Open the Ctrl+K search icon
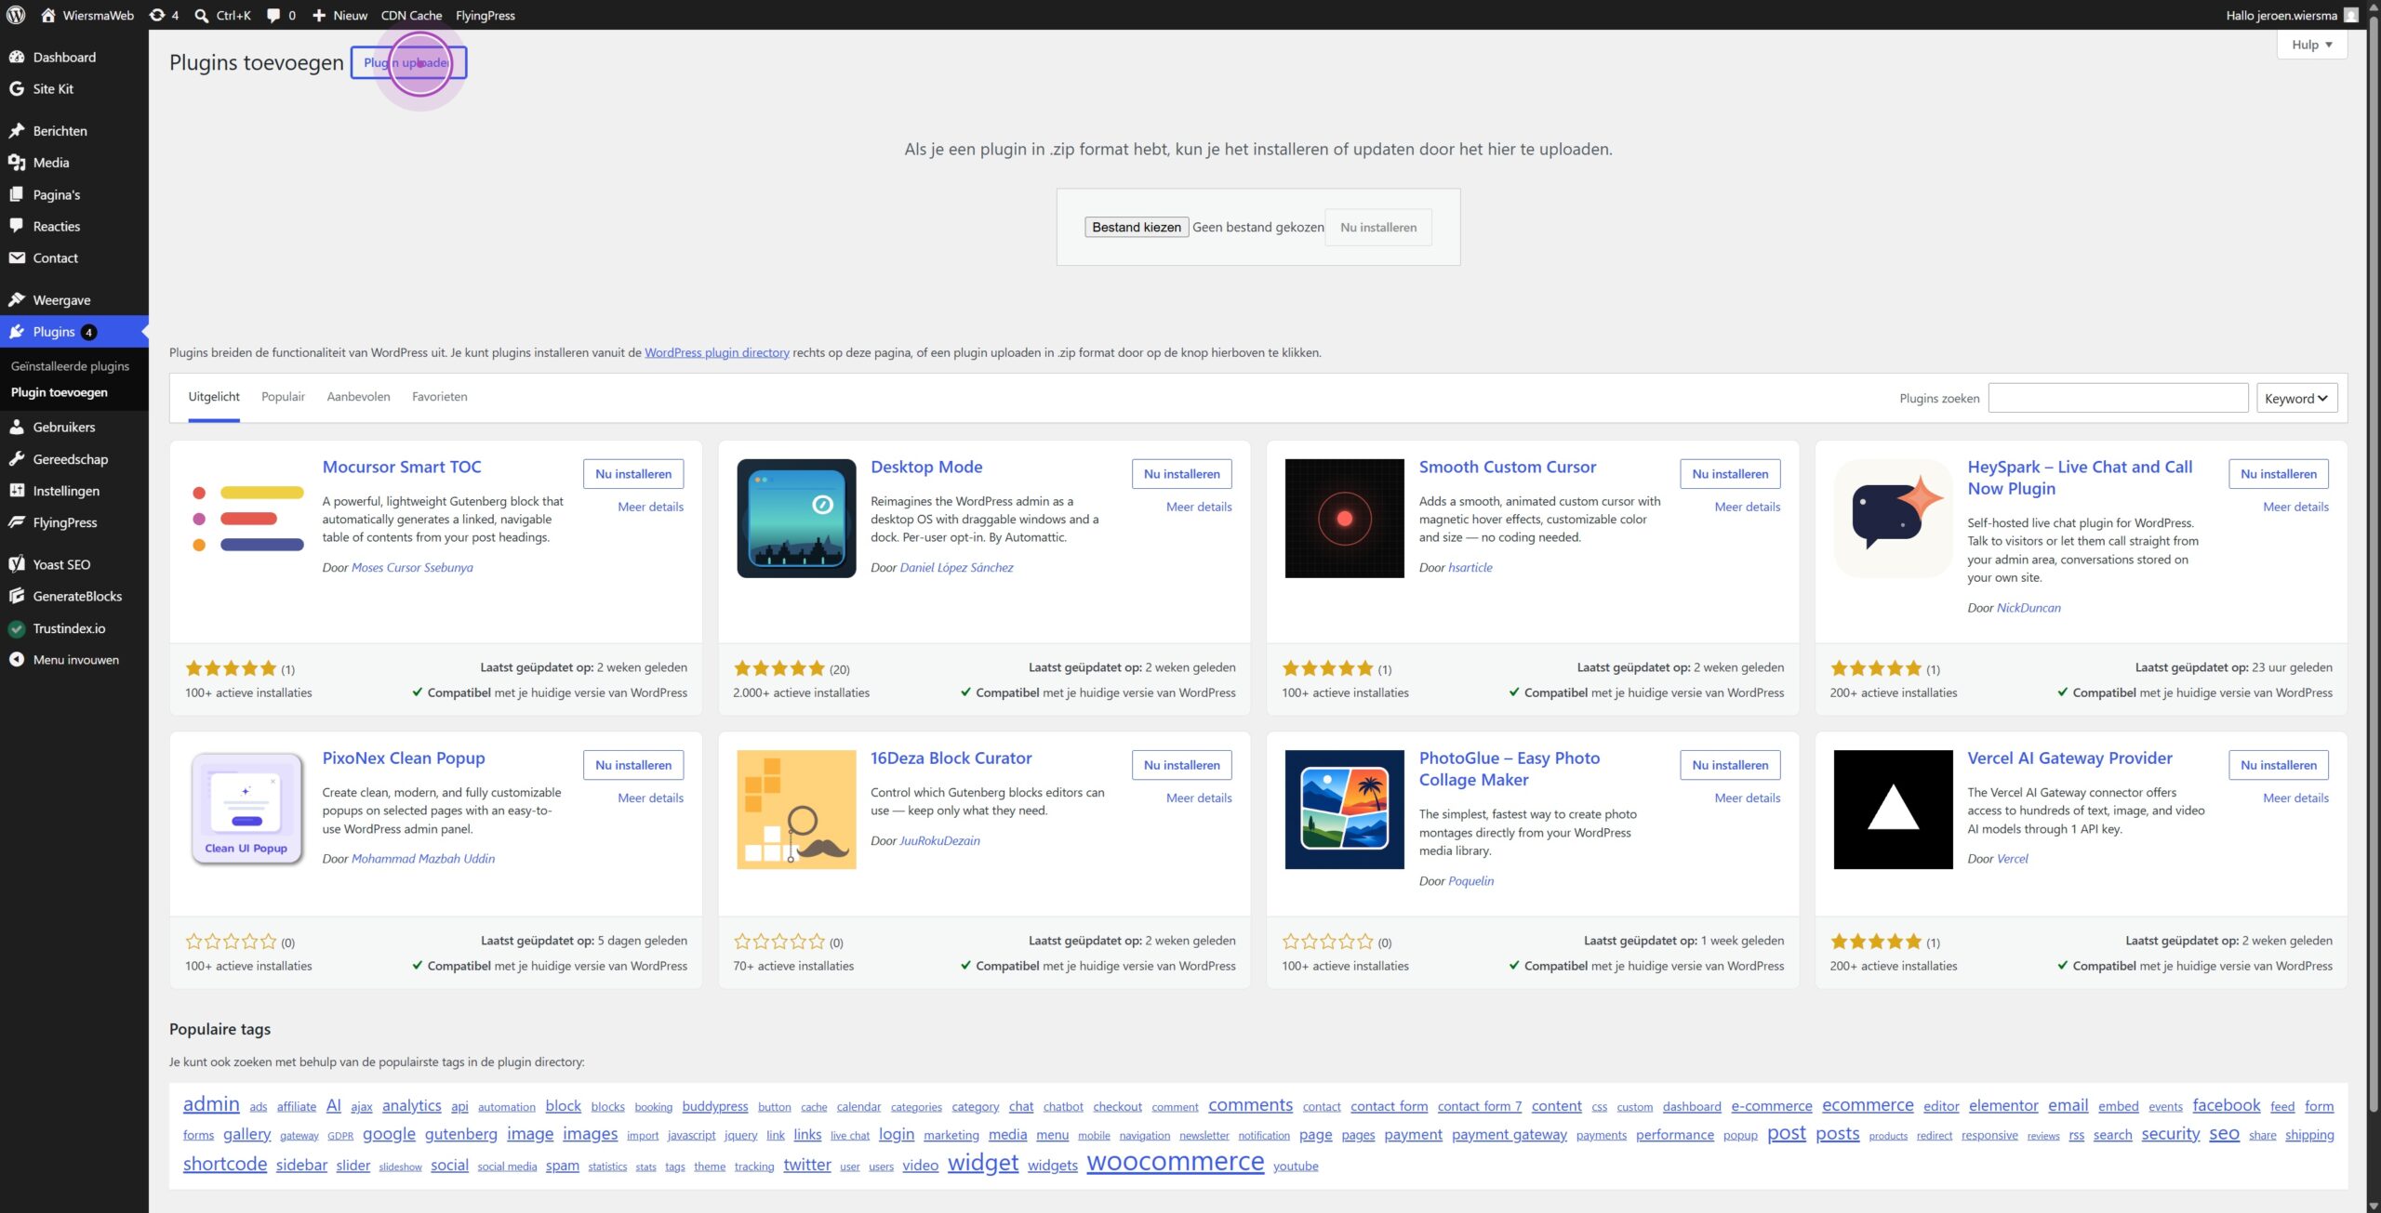2381x1213 pixels. coord(201,15)
